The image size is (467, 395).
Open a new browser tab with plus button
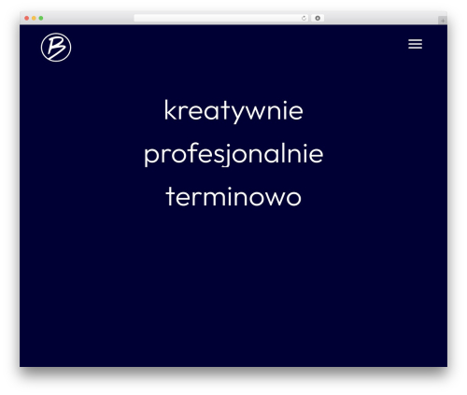point(443,21)
